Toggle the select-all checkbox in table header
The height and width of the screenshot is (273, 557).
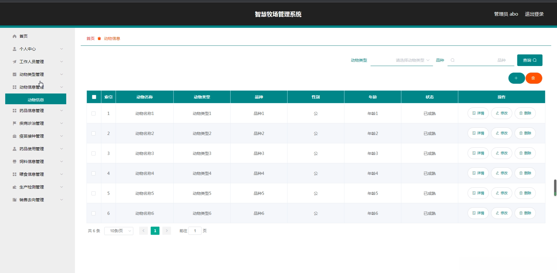point(94,97)
